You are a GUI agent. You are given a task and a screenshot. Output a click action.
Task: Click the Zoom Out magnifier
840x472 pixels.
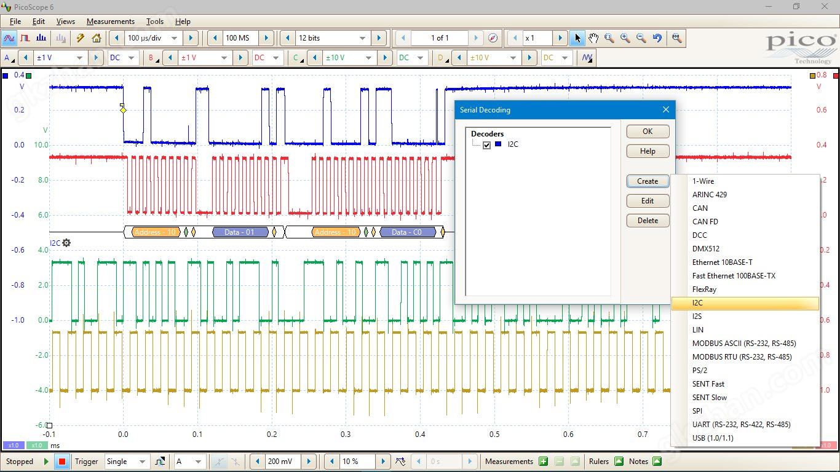point(641,38)
